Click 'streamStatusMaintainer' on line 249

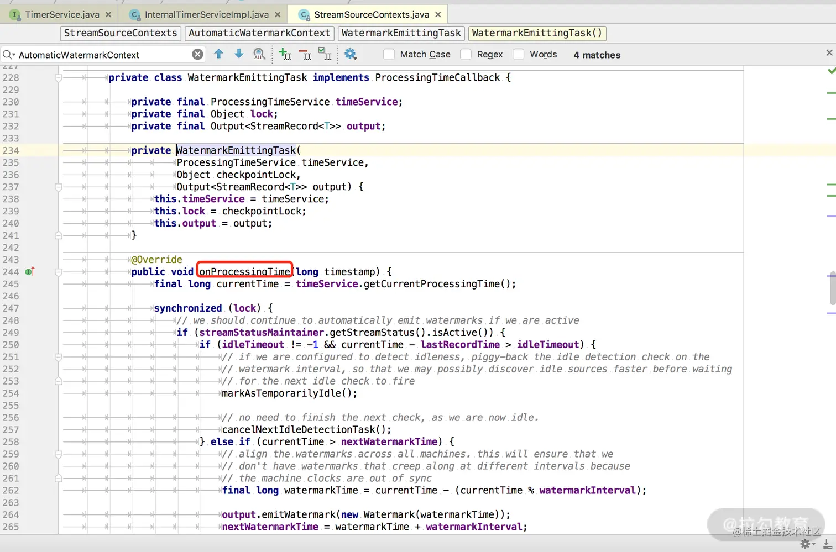262,333
